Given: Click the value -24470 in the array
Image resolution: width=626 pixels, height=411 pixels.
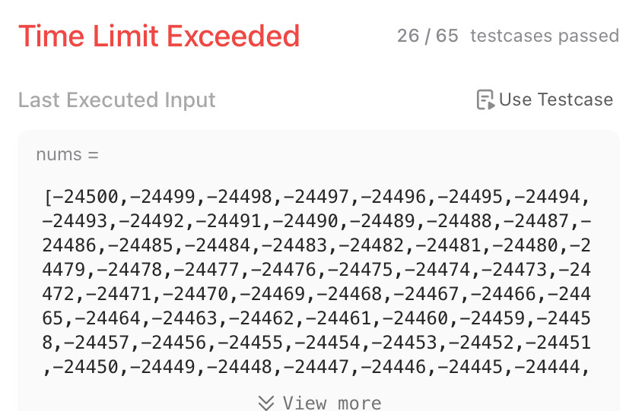Looking at the screenshot, I should [x=195, y=294].
